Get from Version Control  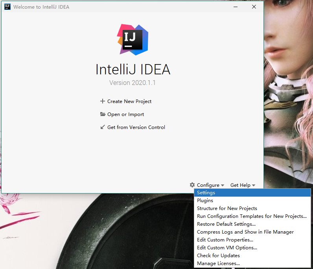click(136, 127)
